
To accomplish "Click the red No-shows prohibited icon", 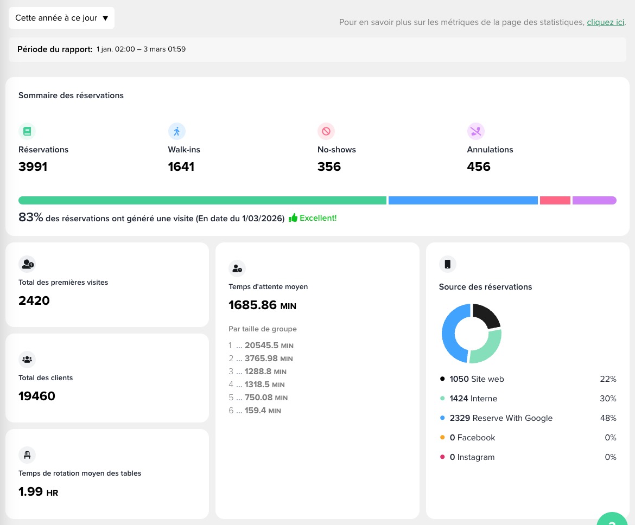I will [x=326, y=131].
